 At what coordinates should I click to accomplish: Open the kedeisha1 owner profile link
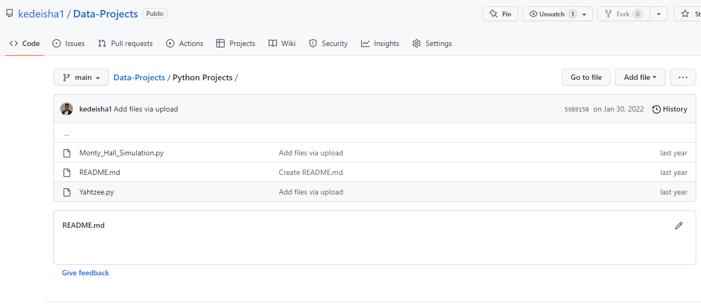click(41, 14)
